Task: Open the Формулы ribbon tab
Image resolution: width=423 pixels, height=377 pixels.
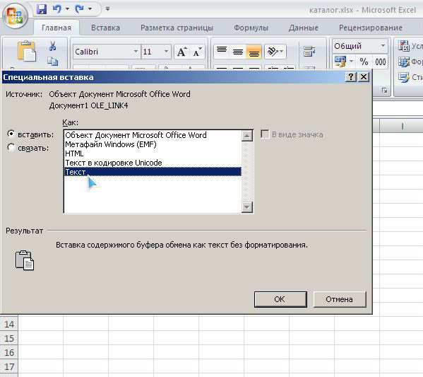Action: pyautogui.click(x=251, y=28)
